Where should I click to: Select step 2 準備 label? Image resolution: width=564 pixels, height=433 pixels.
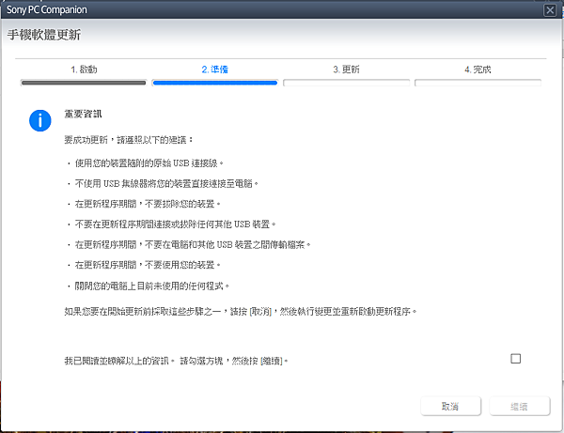(x=214, y=70)
